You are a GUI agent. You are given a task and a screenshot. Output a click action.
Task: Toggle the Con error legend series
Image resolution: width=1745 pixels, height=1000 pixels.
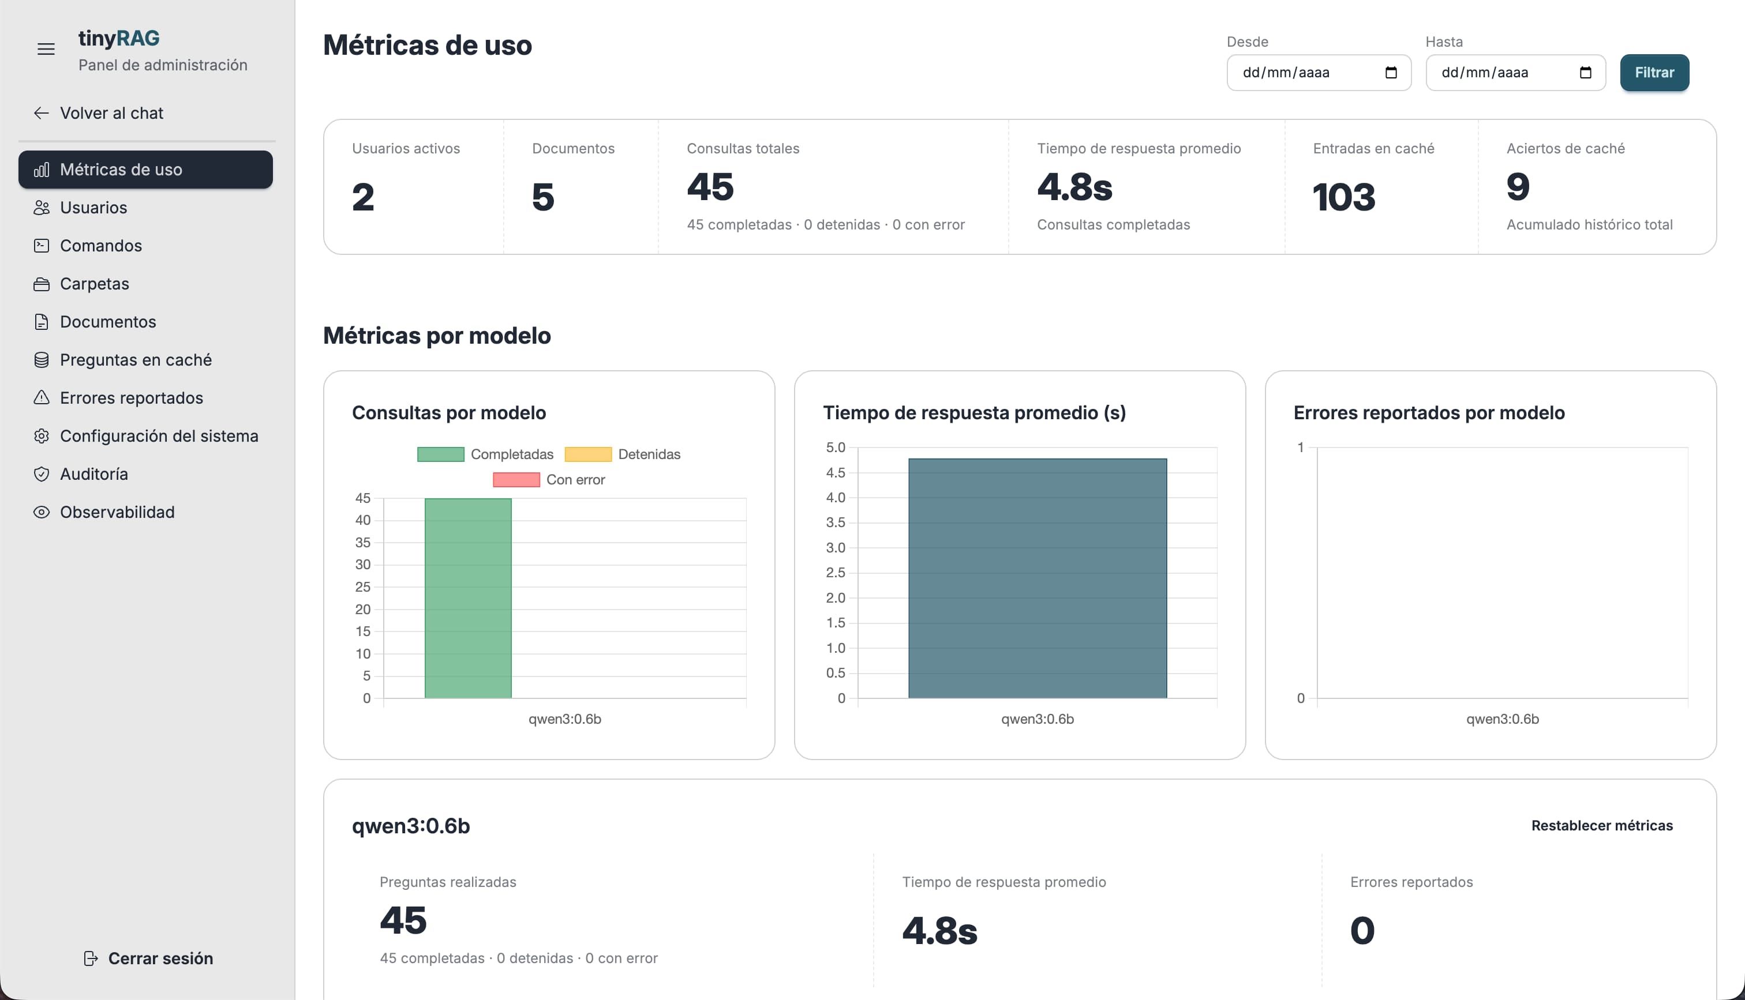point(549,479)
